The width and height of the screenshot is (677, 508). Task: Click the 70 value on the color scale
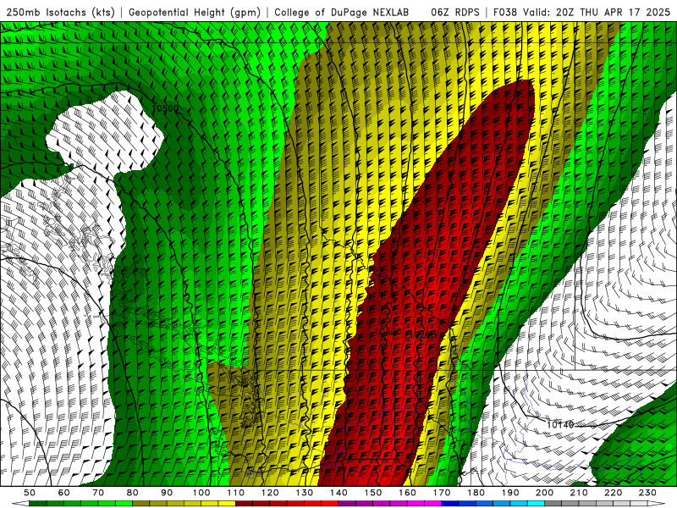(98, 493)
